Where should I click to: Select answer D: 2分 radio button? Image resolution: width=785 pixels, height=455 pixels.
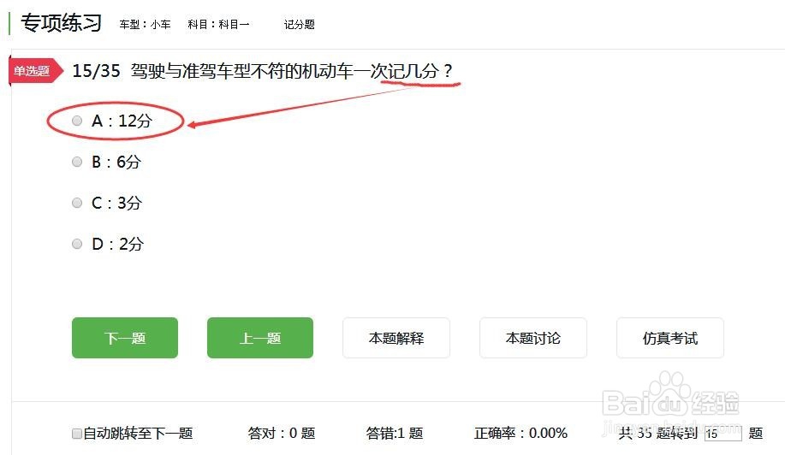click(x=76, y=244)
